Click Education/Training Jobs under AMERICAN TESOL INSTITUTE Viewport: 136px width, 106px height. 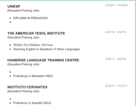23,37
